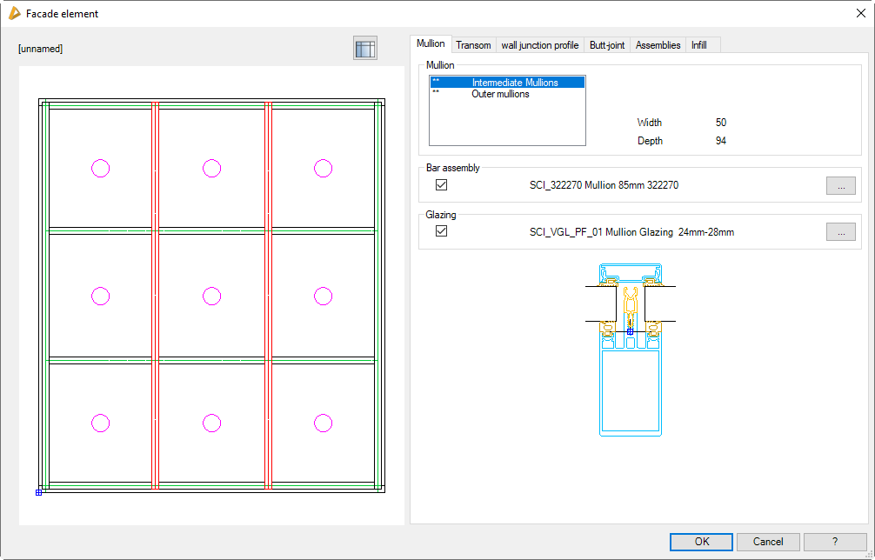
Task: Click the ? help button
Action: [835, 542]
